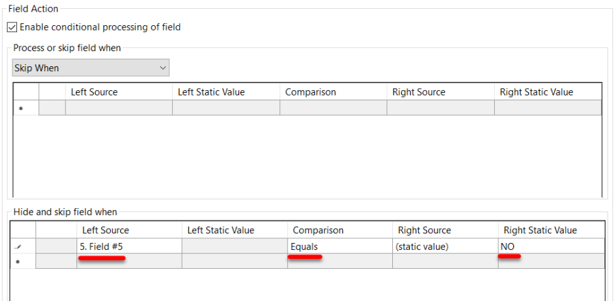Click Right Source header in Hide grid

444,230
